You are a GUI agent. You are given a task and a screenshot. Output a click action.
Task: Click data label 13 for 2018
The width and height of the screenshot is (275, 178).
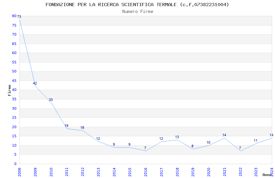pos(177,137)
